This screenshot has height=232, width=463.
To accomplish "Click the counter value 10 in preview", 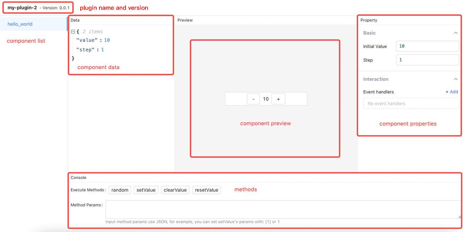I will point(266,99).
